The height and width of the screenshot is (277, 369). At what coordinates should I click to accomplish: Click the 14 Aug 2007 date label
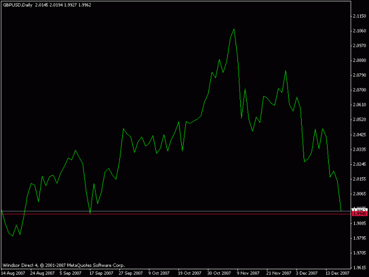[13, 273]
